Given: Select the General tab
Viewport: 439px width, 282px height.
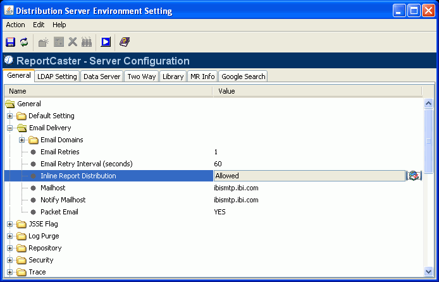Looking at the screenshot, I should pos(19,75).
